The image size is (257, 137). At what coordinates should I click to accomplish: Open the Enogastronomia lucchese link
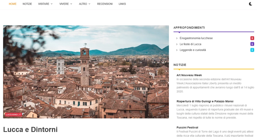tap(196, 38)
